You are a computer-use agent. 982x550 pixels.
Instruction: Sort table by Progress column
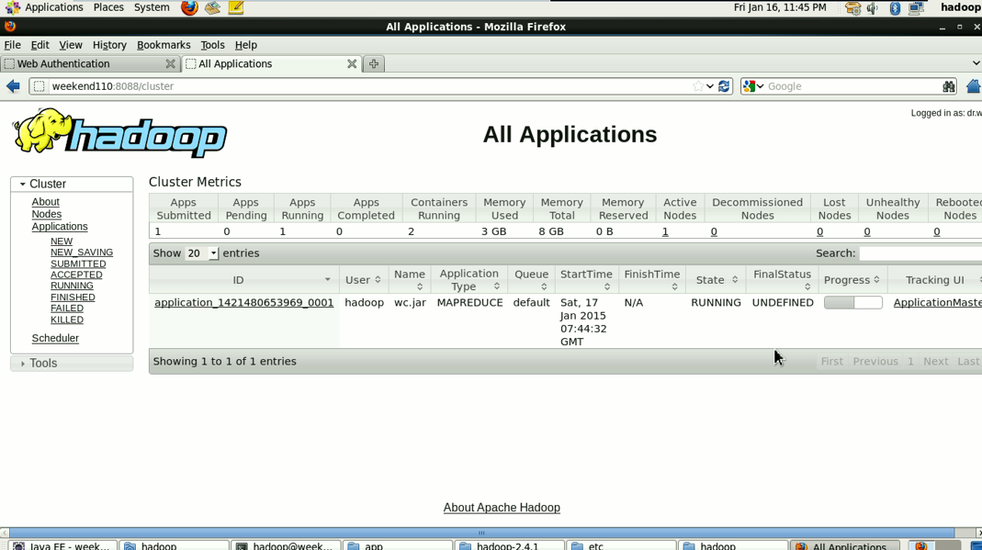(x=852, y=280)
